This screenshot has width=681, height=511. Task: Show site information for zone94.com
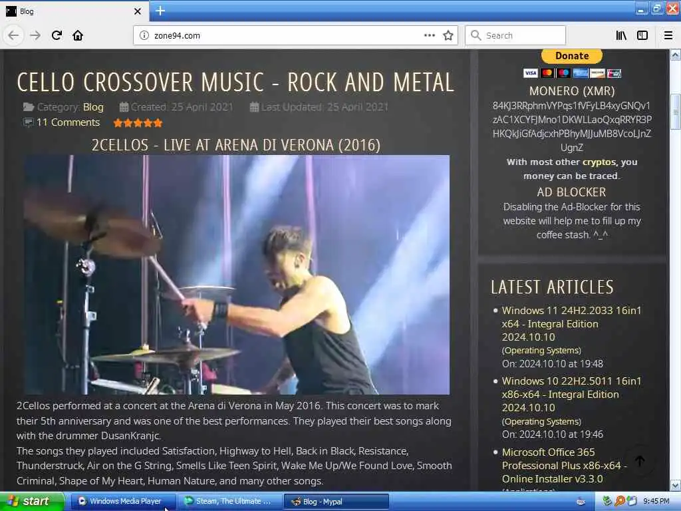[x=144, y=35]
